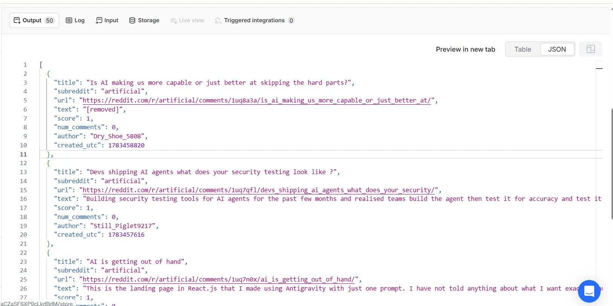Click created_utc value 1783458820
The width and height of the screenshot is (613, 306).
click(126, 145)
